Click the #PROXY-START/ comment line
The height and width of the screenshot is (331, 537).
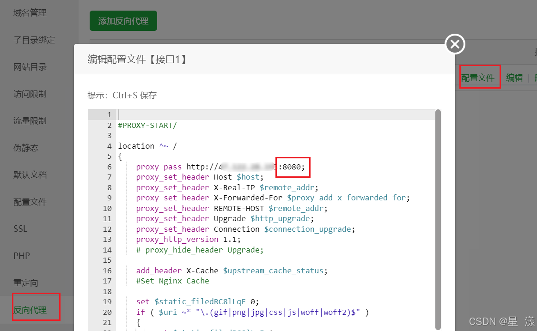[x=147, y=125]
